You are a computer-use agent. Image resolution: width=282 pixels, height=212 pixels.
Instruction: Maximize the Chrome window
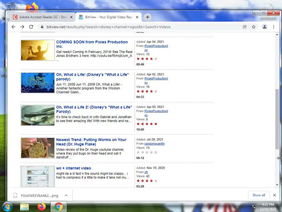point(264,13)
